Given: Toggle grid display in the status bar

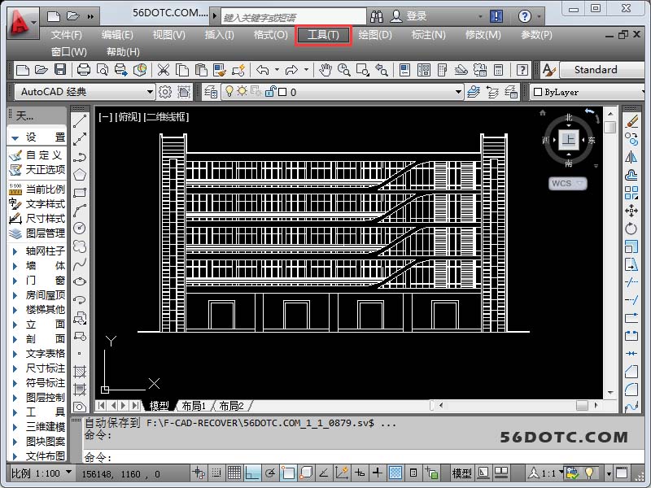Looking at the screenshot, I should [234, 473].
